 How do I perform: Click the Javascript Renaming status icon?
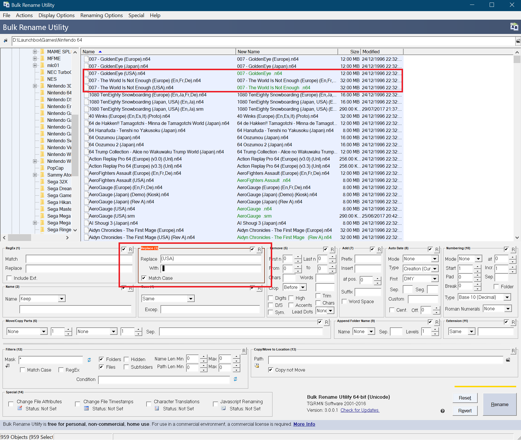tap(223, 408)
